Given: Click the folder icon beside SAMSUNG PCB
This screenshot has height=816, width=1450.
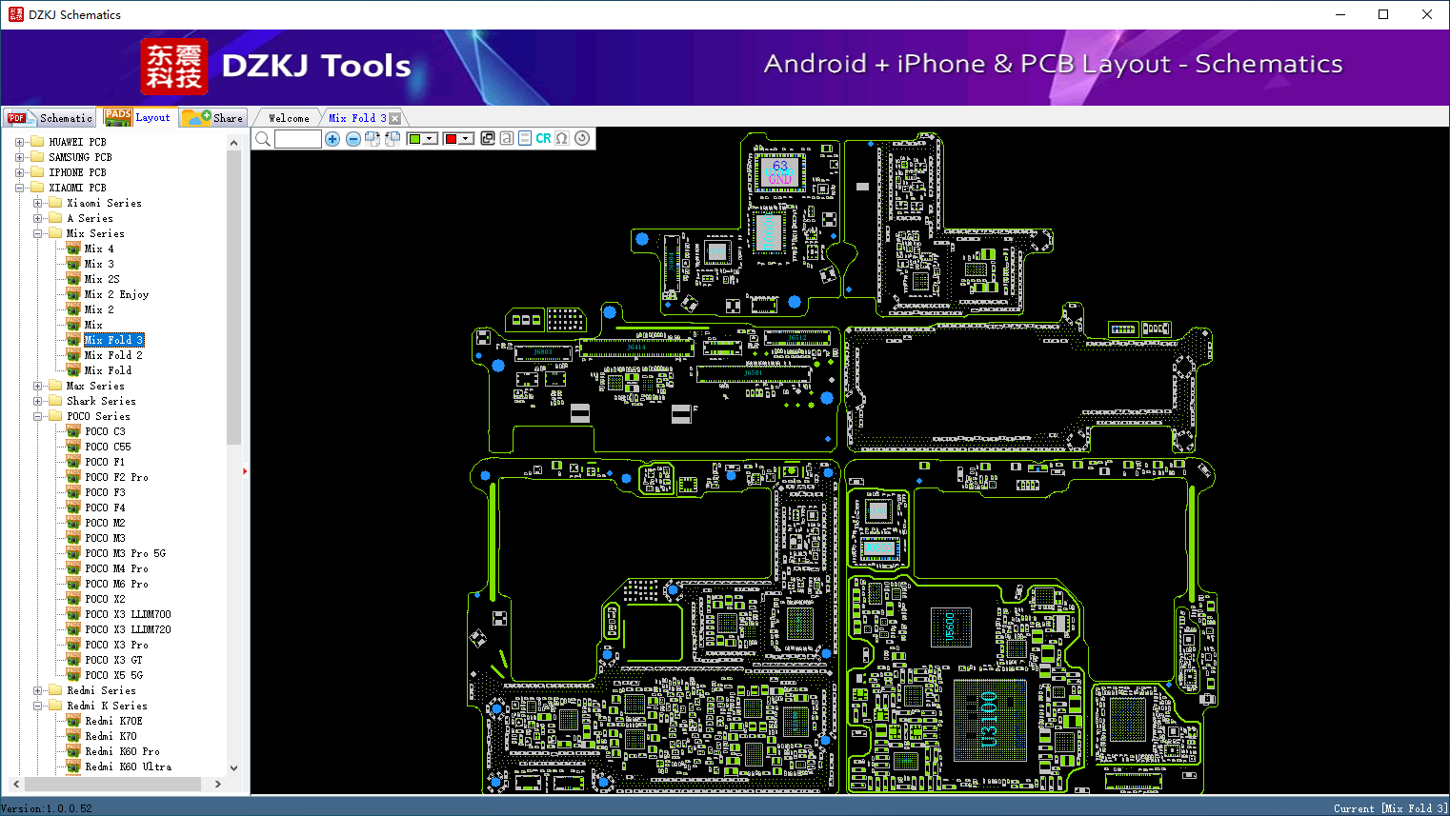Looking at the screenshot, I should (x=37, y=157).
